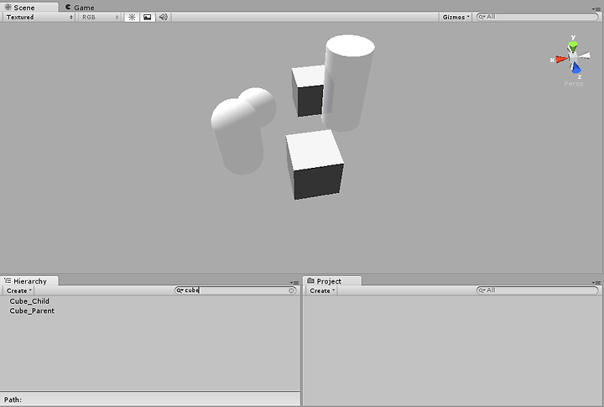Toggle scene lighting sun icon
Viewport: 604px width, 407px height.
133,17
